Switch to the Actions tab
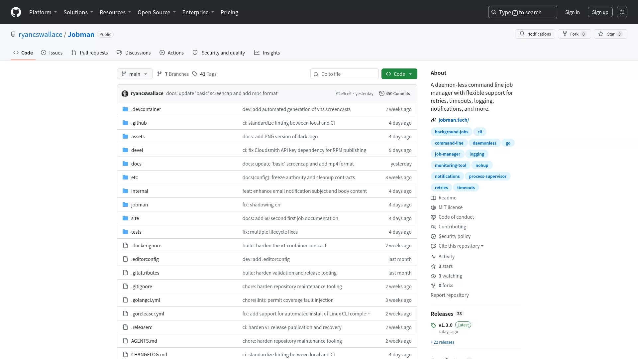This screenshot has width=638, height=359. [171, 53]
